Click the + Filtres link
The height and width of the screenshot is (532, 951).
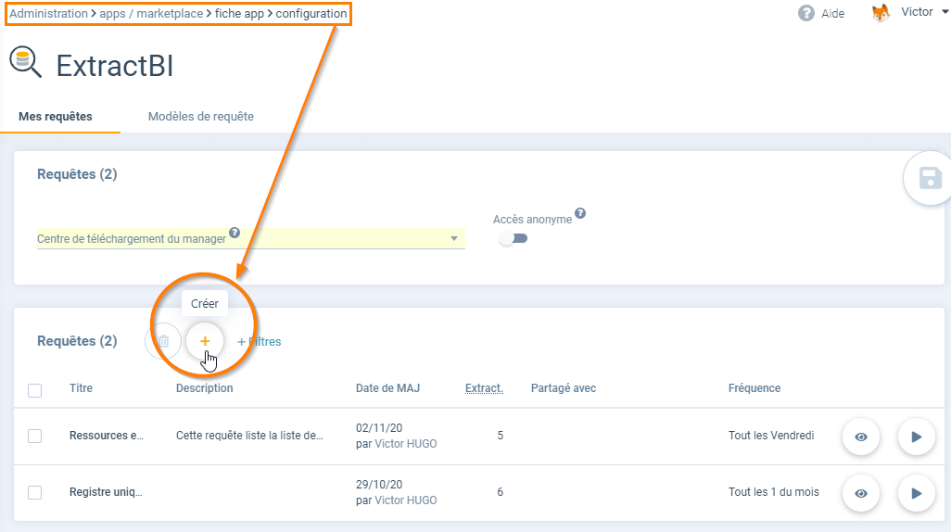(x=260, y=342)
